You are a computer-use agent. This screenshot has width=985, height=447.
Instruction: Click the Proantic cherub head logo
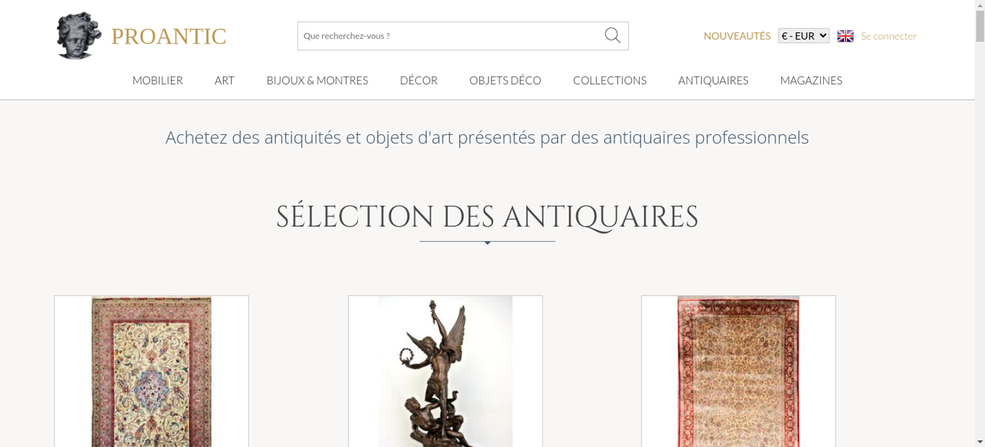[x=79, y=35]
